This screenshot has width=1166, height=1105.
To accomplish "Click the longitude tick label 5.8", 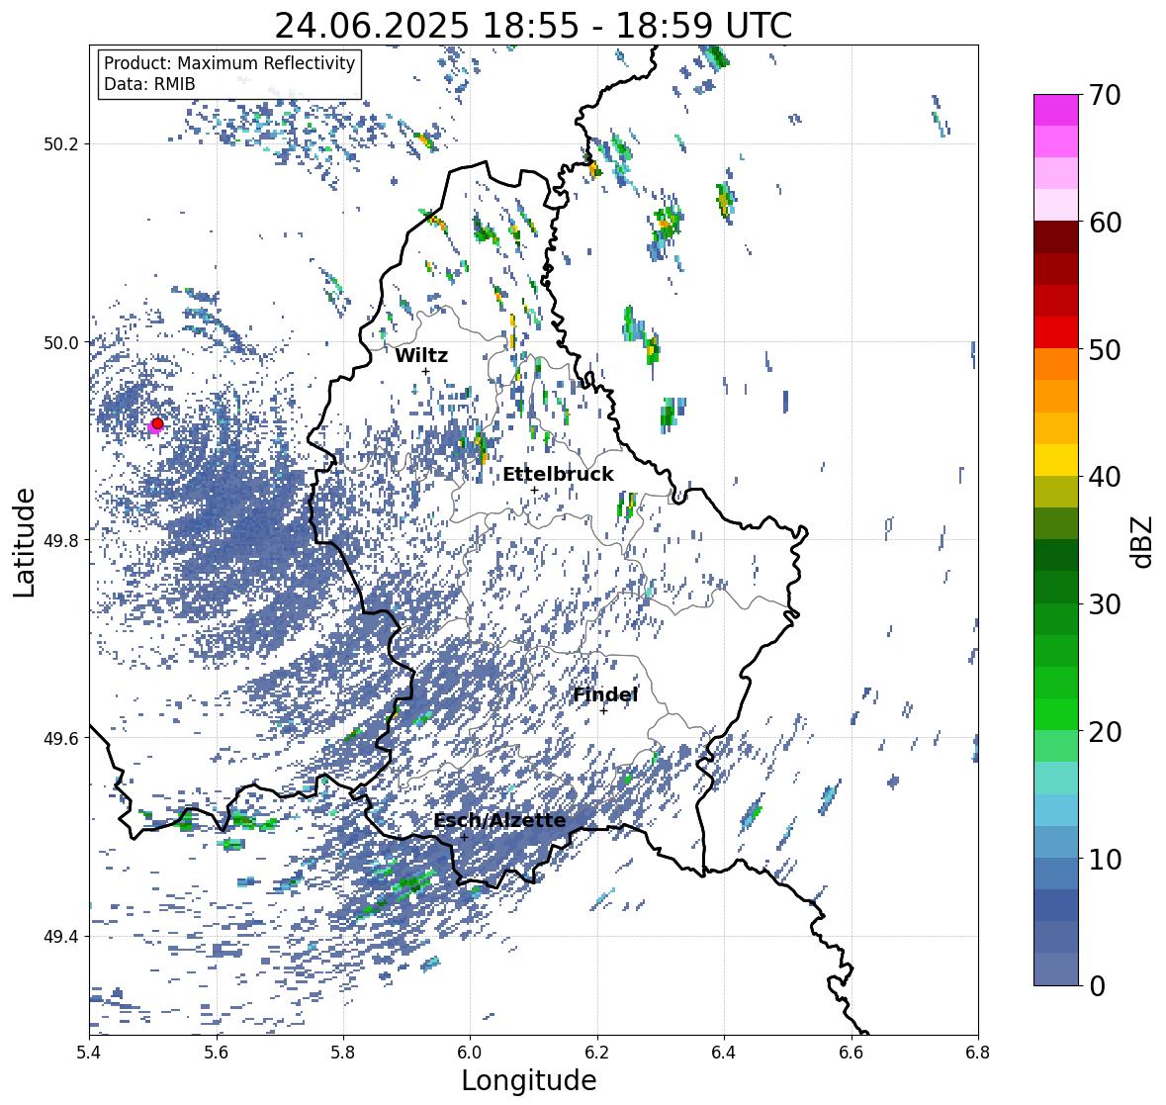I will tap(343, 1053).
